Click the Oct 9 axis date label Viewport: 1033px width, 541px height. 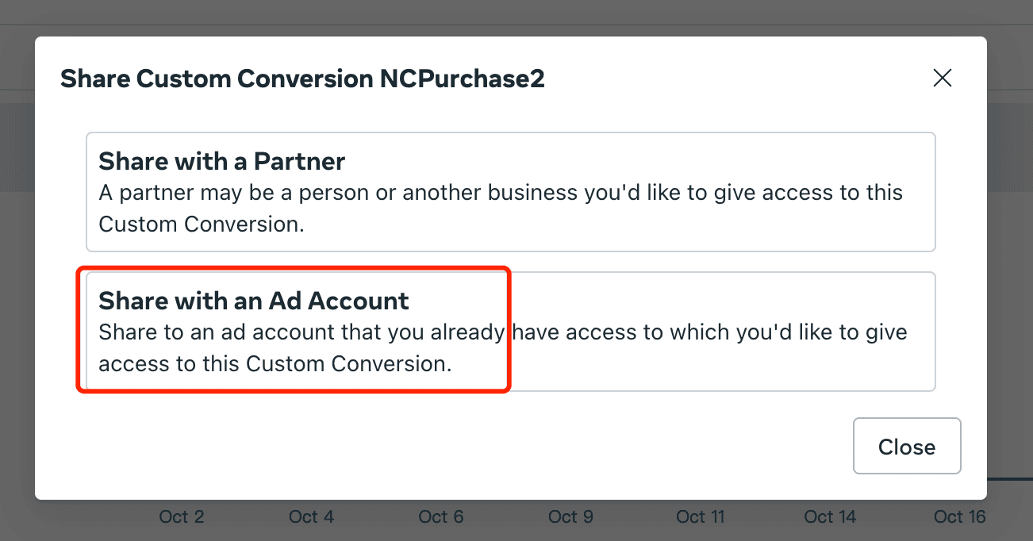pyautogui.click(x=570, y=517)
